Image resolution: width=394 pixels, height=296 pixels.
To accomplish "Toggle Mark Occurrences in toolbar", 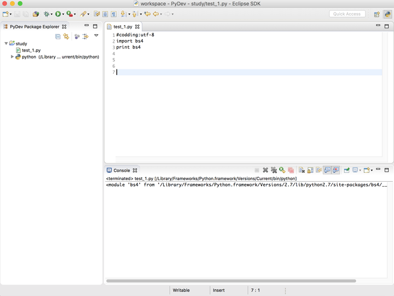I will coord(97,14).
